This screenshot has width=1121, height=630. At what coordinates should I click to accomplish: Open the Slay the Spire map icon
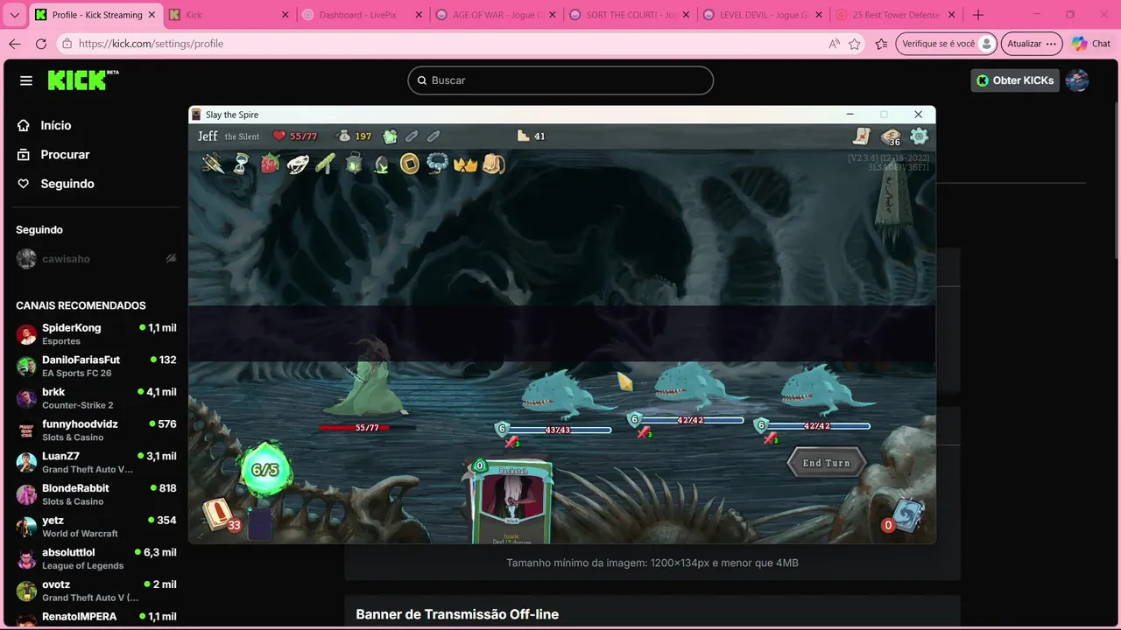(863, 136)
